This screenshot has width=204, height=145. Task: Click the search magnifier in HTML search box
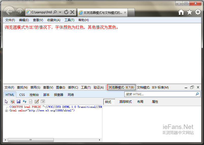click(197, 94)
